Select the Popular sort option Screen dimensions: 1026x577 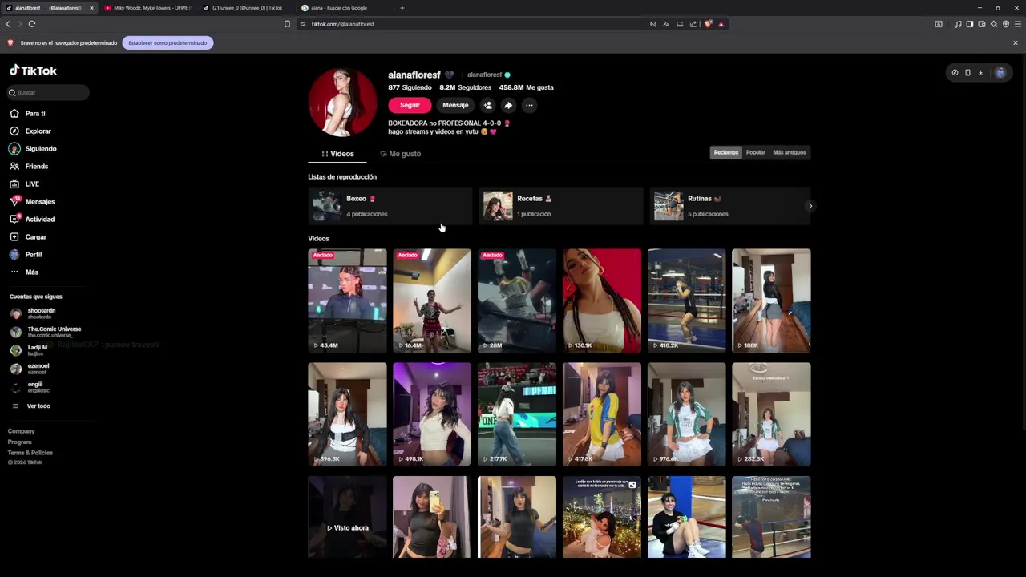click(755, 152)
